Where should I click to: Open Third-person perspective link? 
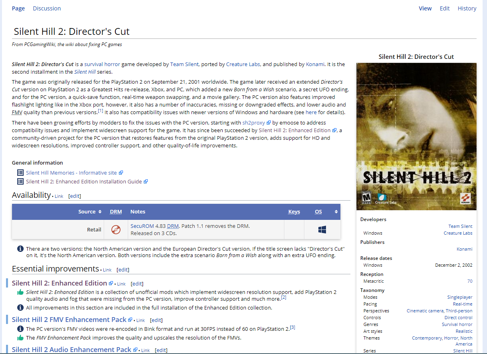(459, 311)
